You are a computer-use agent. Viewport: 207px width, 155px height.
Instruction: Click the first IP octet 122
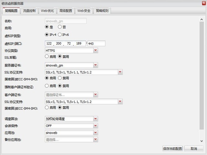49,43
